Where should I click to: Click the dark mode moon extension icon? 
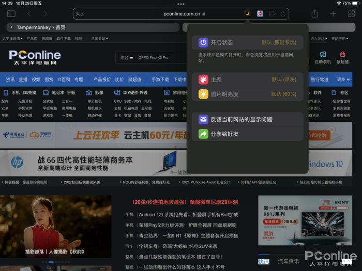coord(247,14)
